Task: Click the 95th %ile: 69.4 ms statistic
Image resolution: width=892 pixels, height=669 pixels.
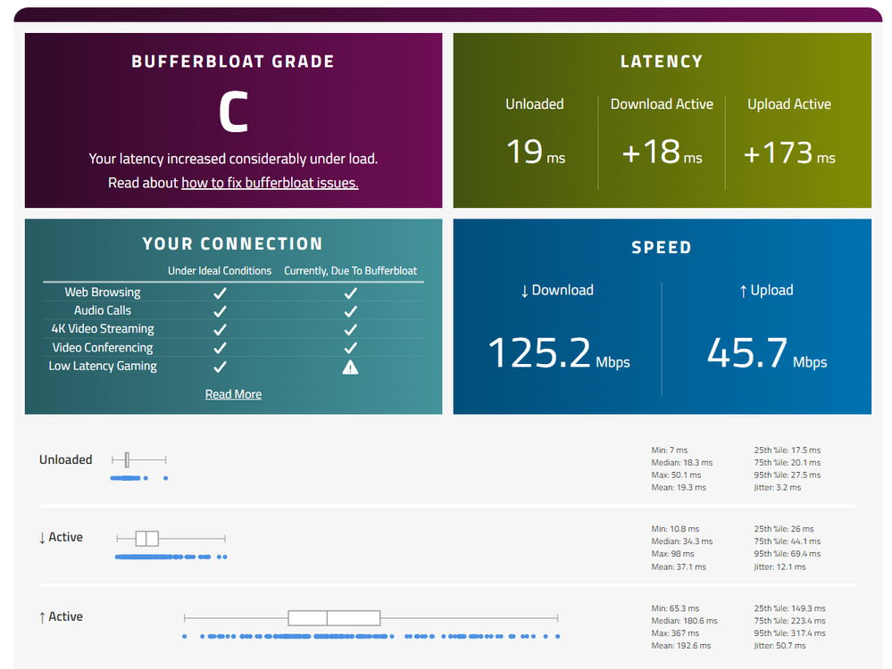Action: [788, 554]
